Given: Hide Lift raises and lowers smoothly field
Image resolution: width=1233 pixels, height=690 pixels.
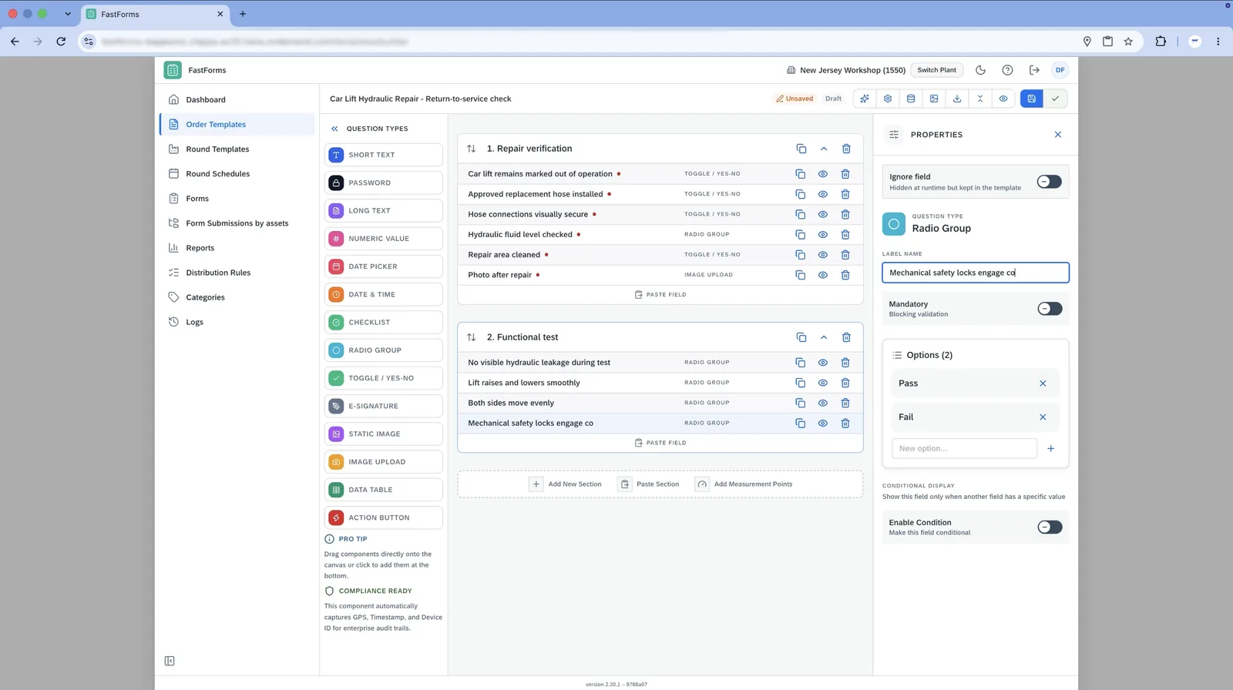Looking at the screenshot, I should point(823,383).
